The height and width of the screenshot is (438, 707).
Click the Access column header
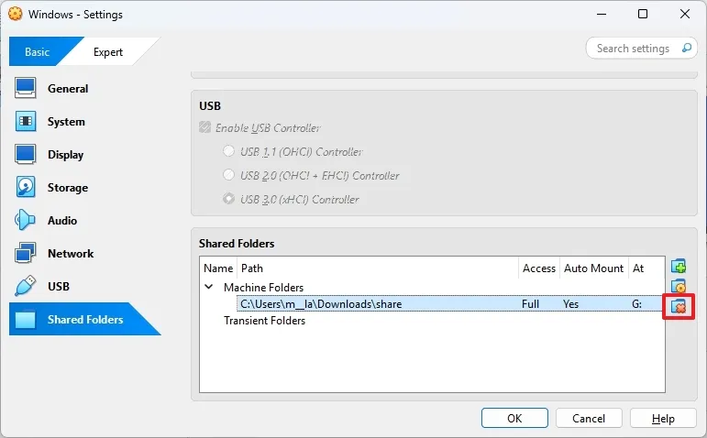pos(539,268)
